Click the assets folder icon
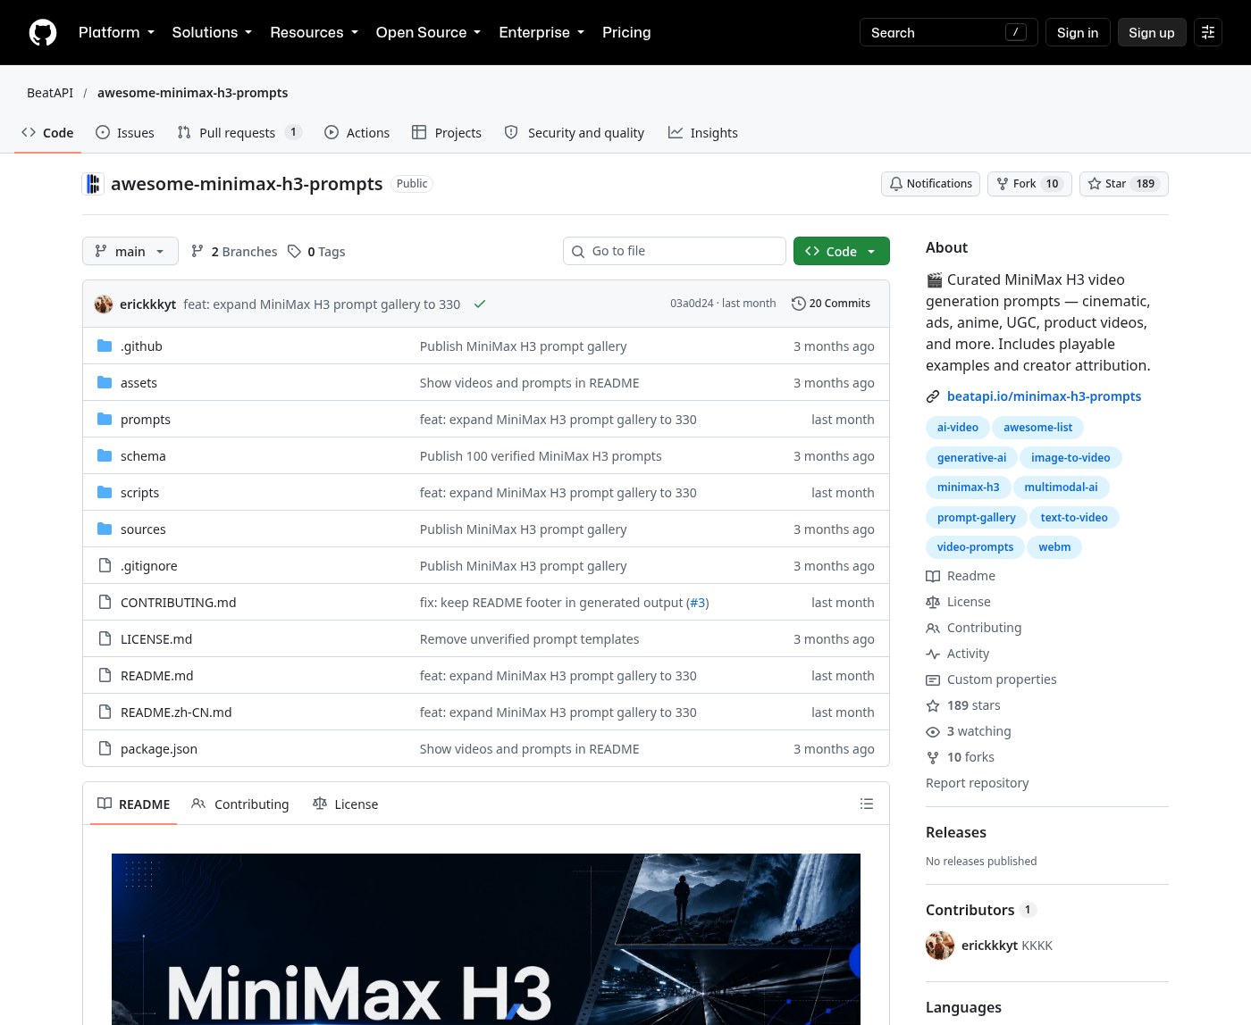The width and height of the screenshot is (1251, 1025). pos(105,382)
